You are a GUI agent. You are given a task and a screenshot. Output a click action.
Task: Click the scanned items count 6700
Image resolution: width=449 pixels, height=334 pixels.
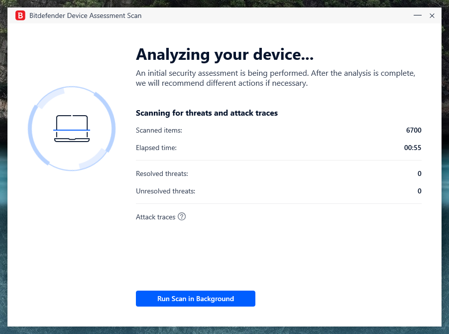click(x=414, y=130)
